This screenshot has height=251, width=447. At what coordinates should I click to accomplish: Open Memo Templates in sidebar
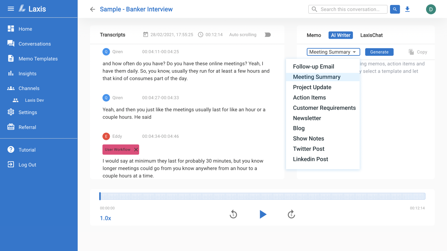(x=38, y=59)
